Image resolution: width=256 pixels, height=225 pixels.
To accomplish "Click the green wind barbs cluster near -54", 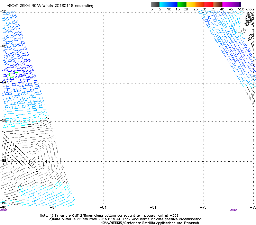I will coord(12,75).
